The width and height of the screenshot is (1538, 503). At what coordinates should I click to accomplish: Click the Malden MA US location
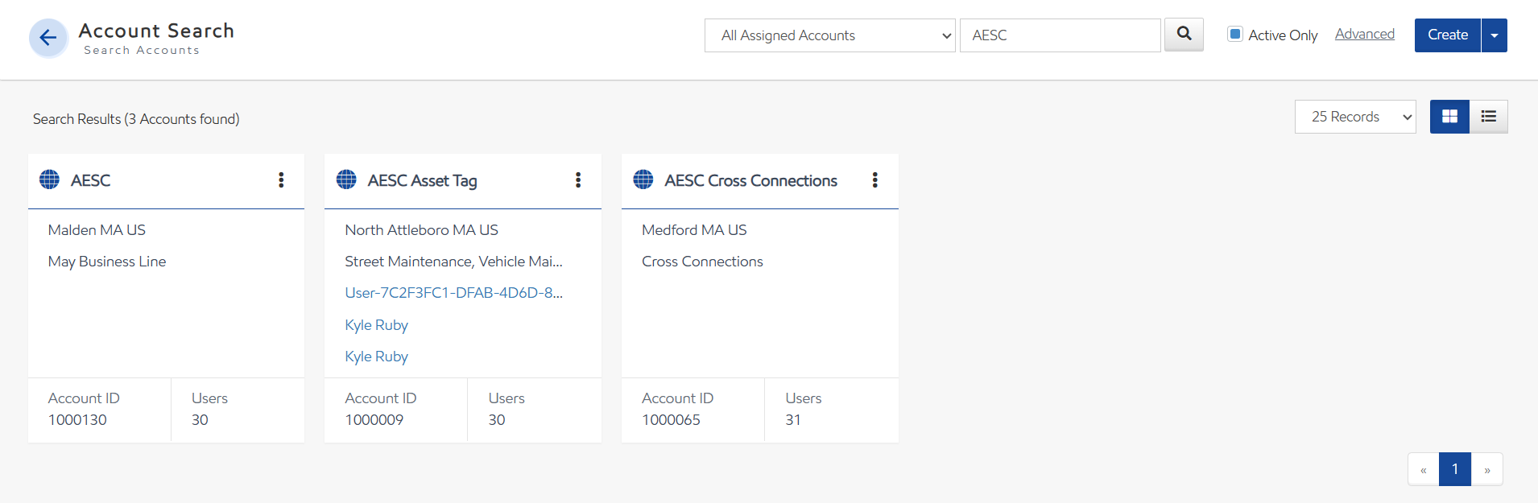tap(97, 230)
